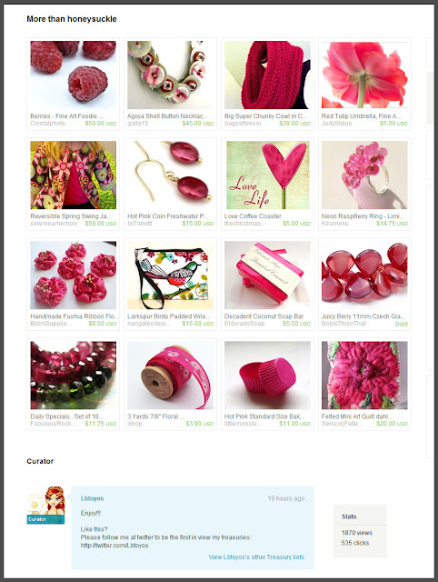Image resolution: width=438 pixels, height=582 pixels.
Task: Open the Love Coffee Coaster heart image
Action: 267,175
